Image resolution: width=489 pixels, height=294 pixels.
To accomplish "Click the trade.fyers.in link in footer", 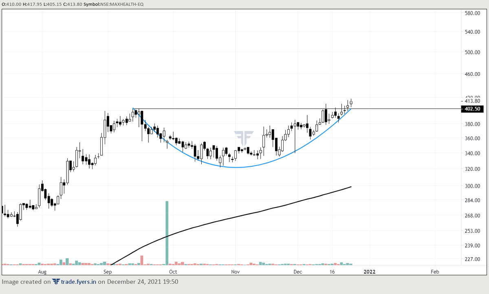I will (x=78, y=282).
